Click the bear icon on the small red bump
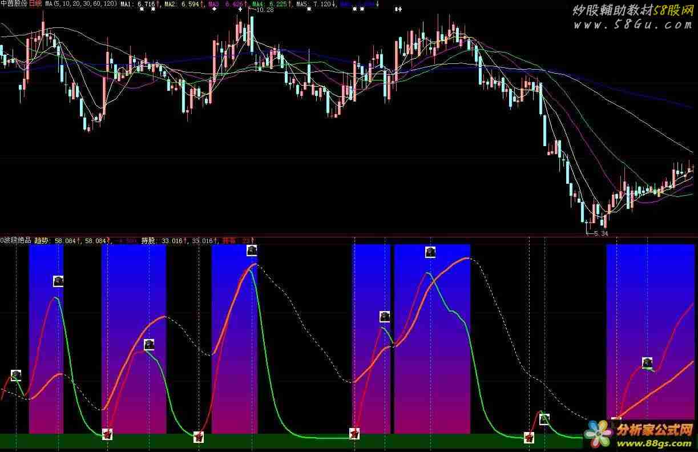 544,419
